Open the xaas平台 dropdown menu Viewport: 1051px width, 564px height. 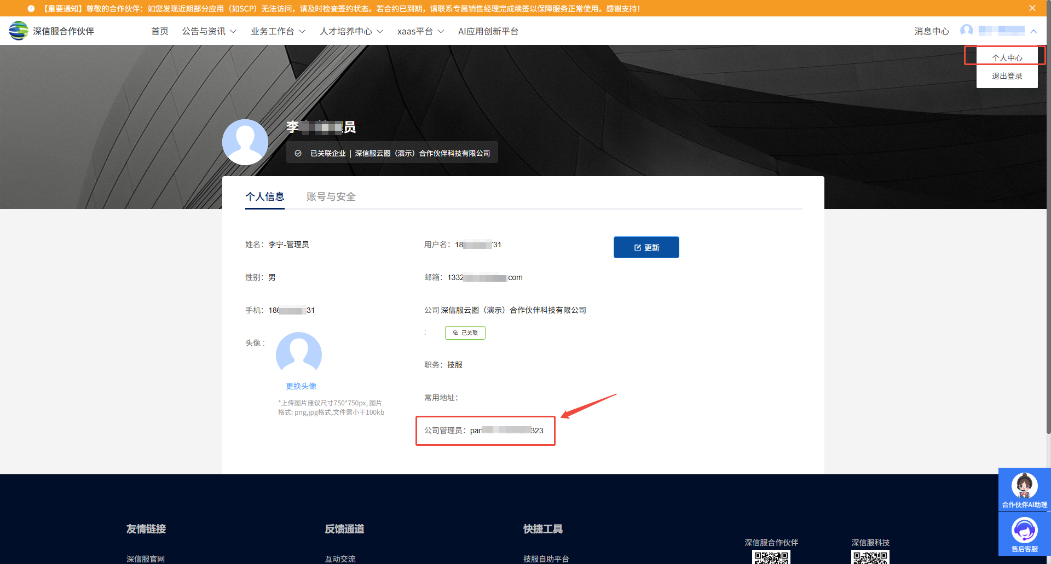pyautogui.click(x=420, y=31)
